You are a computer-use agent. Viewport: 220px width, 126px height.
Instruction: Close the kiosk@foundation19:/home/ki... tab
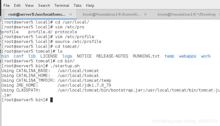tap(145, 14)
